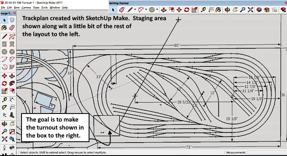Pick Push/Pull in Large Tool Set
Viewport: 287px width, 156px height.
click(12, 76)
